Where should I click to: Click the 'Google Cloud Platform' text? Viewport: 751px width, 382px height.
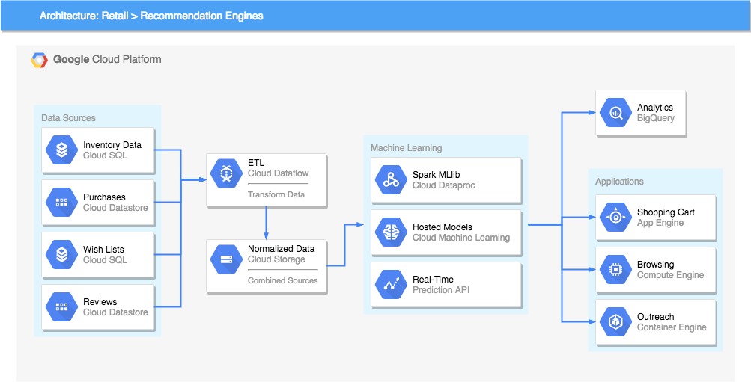point(107,59)
